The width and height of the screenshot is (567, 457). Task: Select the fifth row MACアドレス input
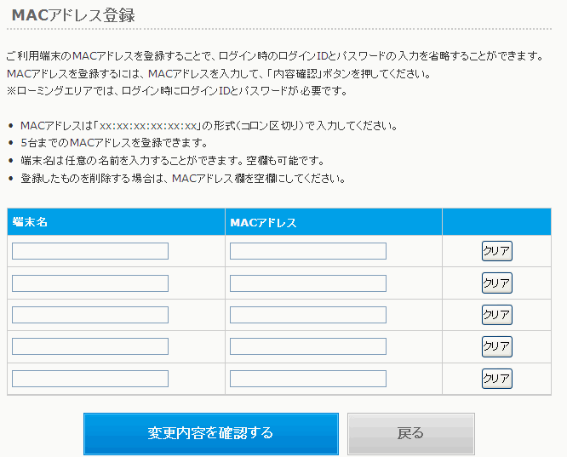tap(308, 379)
